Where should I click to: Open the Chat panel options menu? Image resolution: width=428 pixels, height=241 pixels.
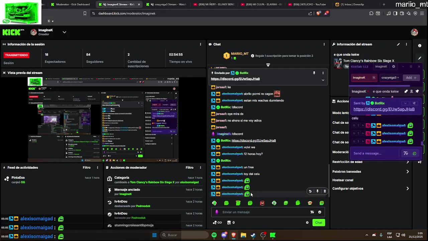324,44
